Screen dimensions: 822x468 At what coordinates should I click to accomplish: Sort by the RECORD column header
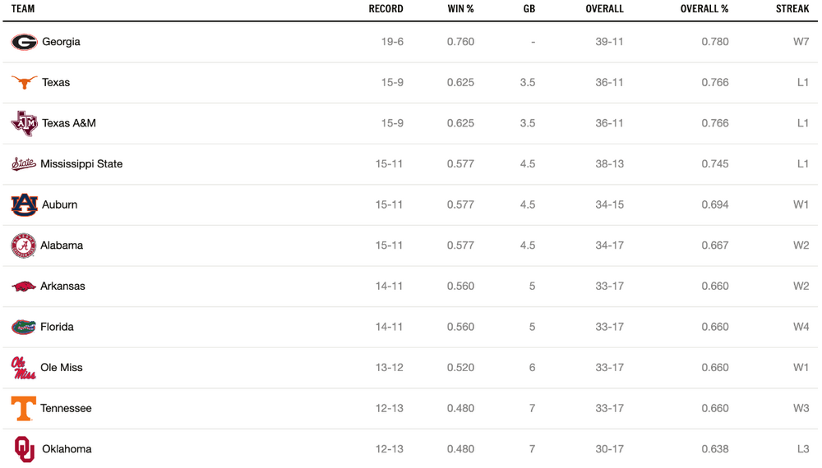[386, 9]
